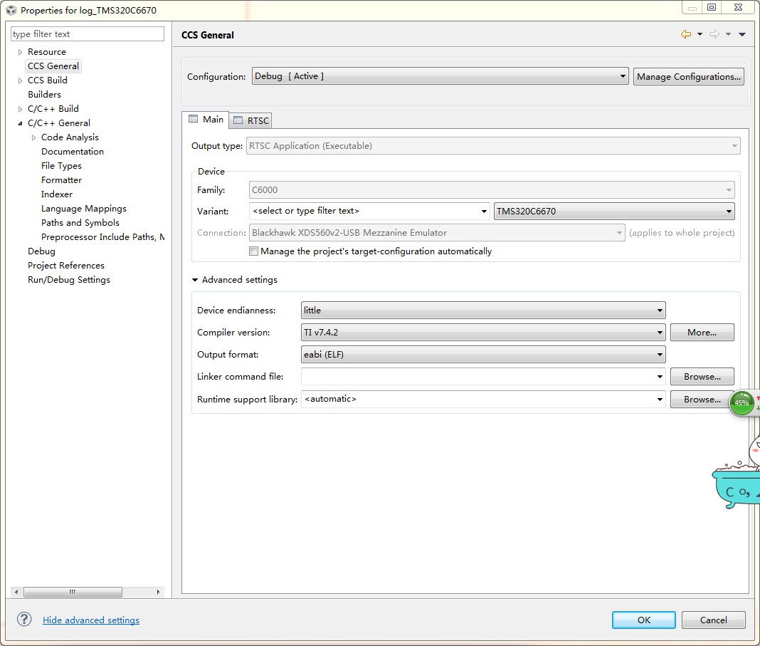Open the view menu triangle icon
The image size is (760, 646).
tap(742, 34)
